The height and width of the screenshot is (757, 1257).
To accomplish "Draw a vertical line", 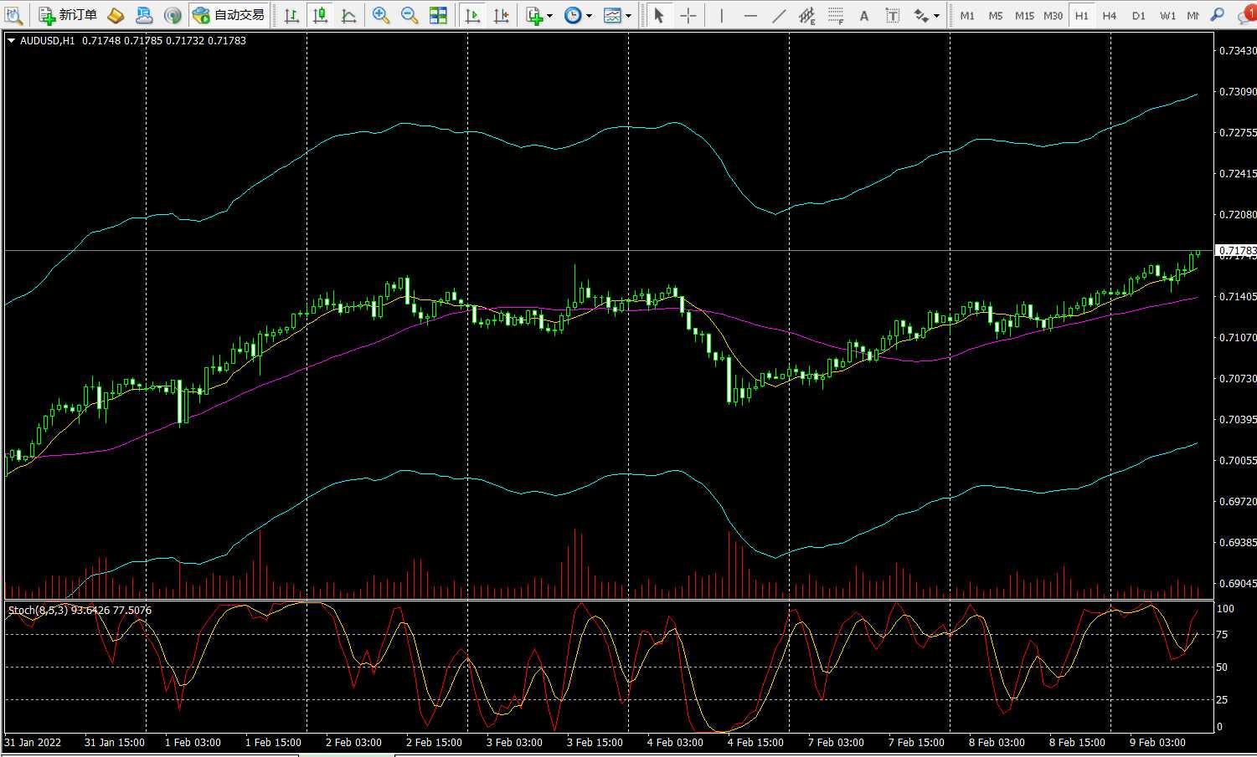I will [x=721, y=15].
